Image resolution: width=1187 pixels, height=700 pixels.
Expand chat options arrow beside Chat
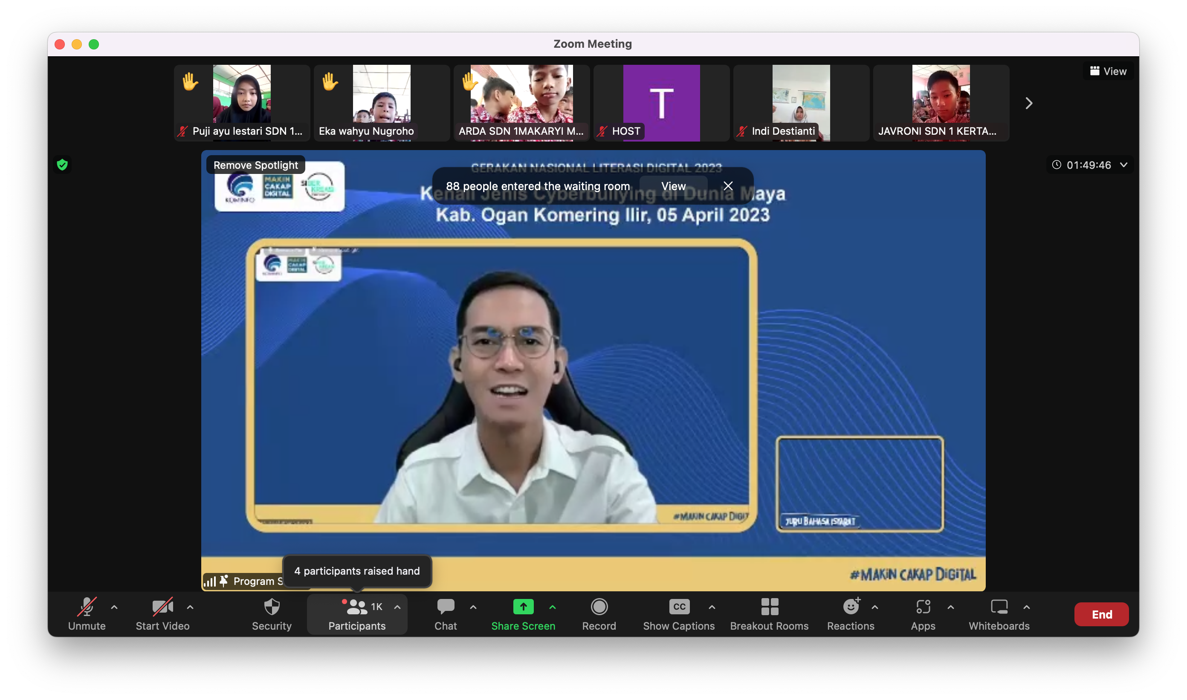point(473,607)
